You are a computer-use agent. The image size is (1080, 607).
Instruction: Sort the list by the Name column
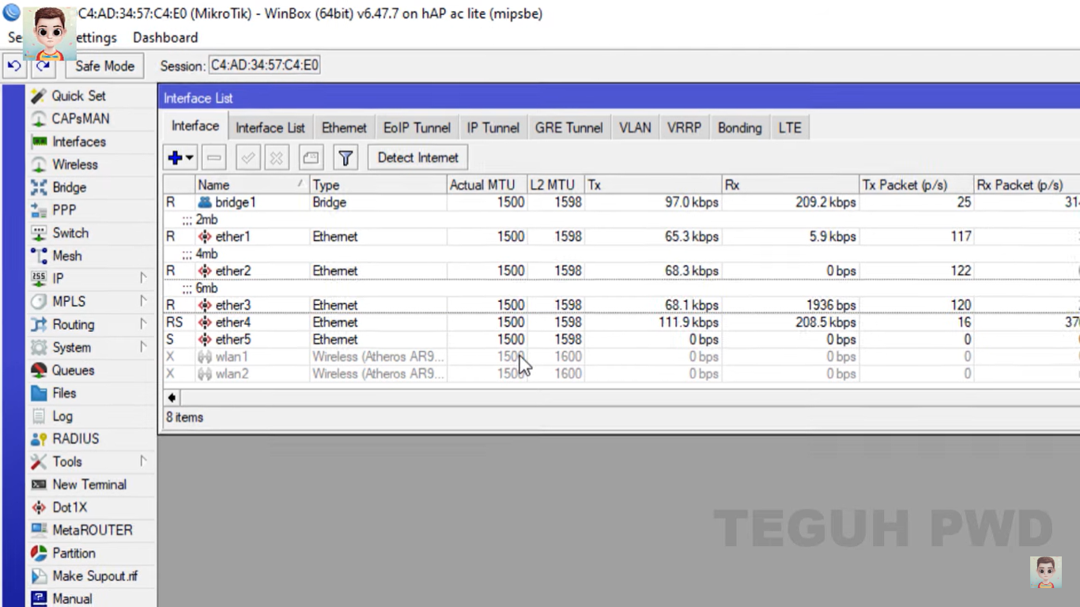(x=251, y=185)
